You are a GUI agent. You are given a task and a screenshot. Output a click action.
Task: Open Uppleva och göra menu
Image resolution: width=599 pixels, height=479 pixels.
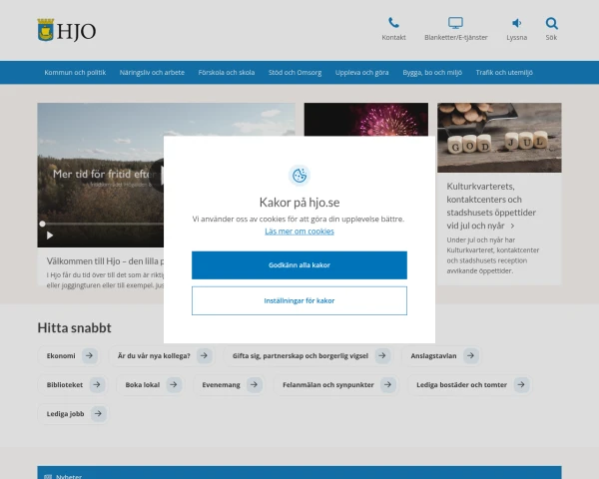pyautogui.click(x=361, y=73)
